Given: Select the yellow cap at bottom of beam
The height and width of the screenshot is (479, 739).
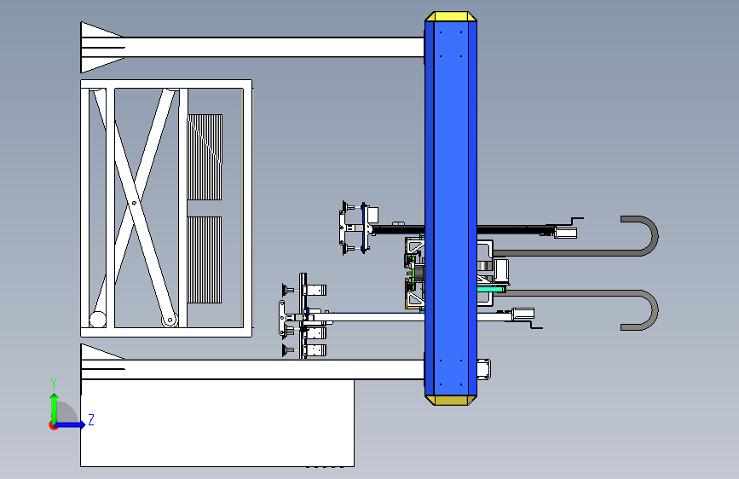Looking at the screenshot, I should click(451, 401).
